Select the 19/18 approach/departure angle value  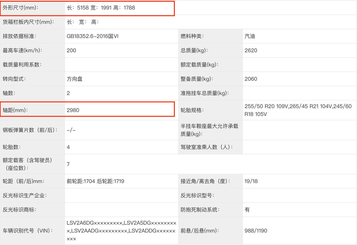[251, 181]
